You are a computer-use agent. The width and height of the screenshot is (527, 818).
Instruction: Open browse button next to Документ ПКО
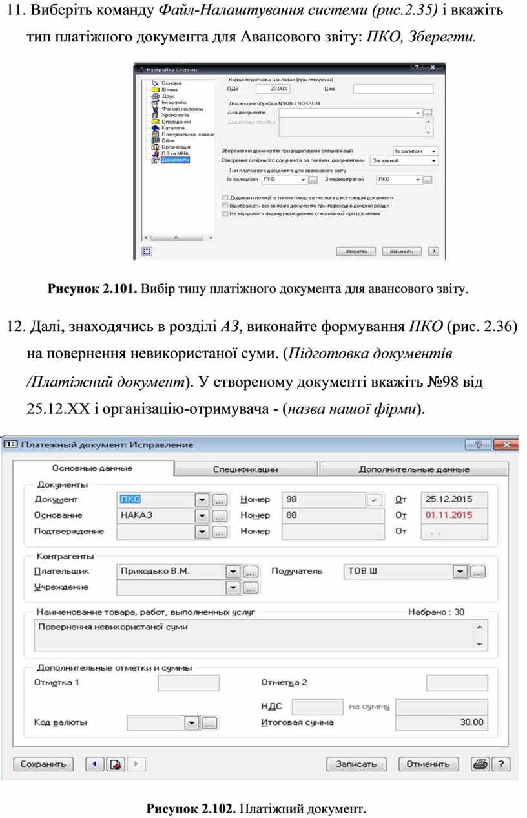(x=220, y=500)
